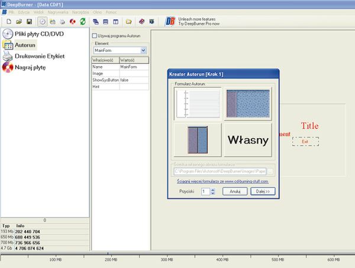The height and width of the screenshot is (268, 355).
Task: Open the Narzędzia menu
Action: point(82,12)
